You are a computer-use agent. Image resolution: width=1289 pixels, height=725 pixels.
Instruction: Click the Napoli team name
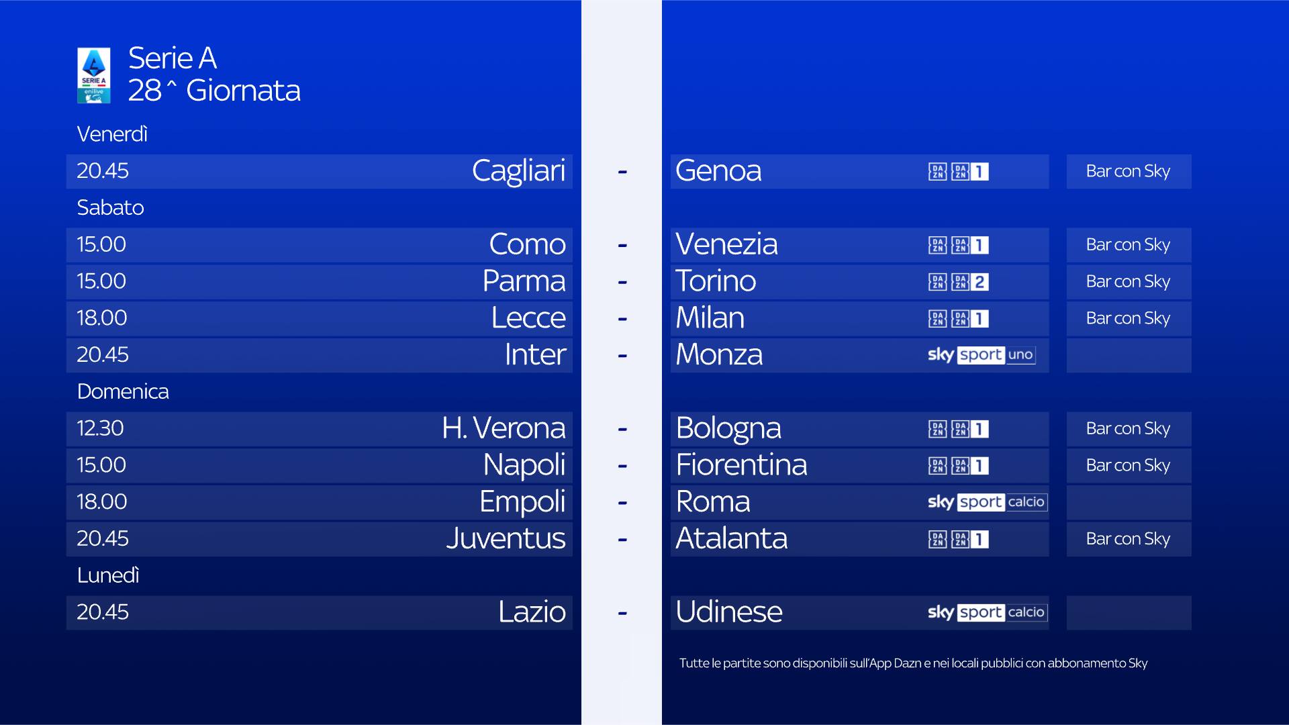(x=524, y=465)
